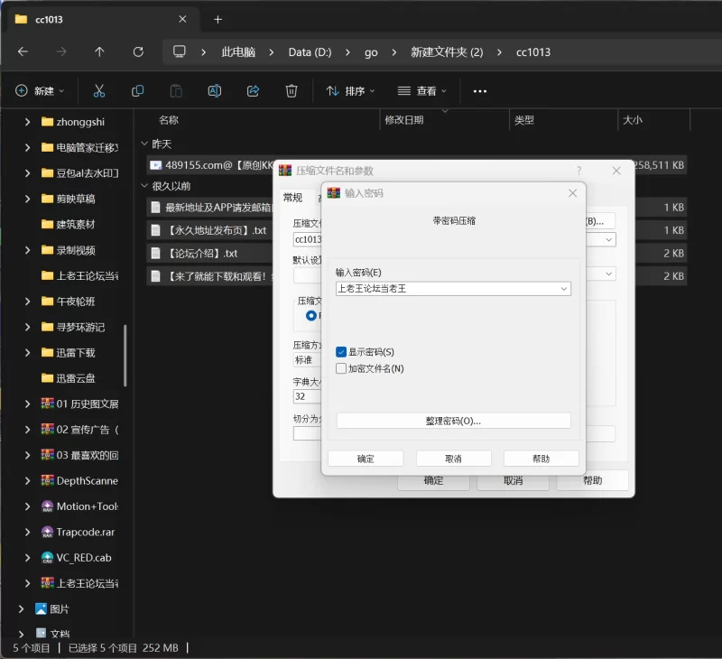This screenshot has width=722, height=659.
Task: Open the 查看 view dropdown
Action: click(x=421, y=90)
